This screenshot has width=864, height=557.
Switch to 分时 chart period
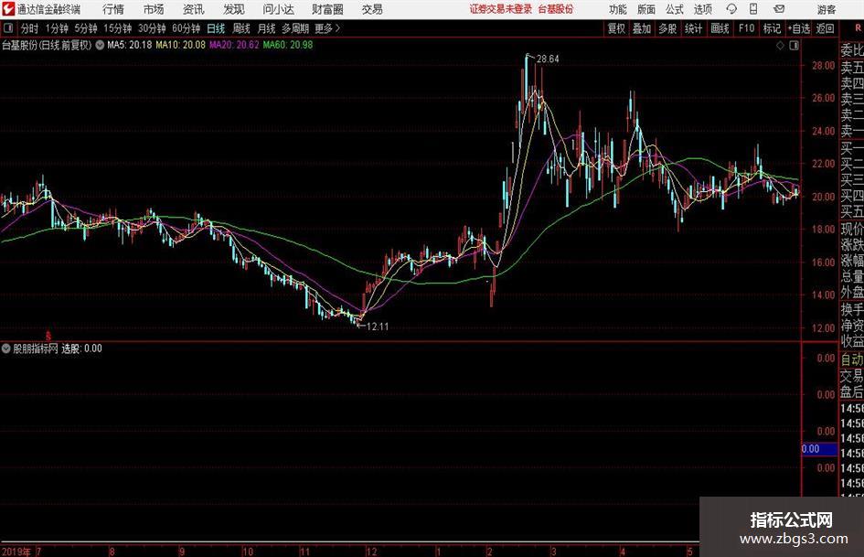30,28
